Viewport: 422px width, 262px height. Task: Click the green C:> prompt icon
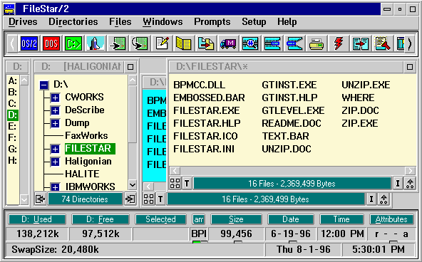coord(73,43)
